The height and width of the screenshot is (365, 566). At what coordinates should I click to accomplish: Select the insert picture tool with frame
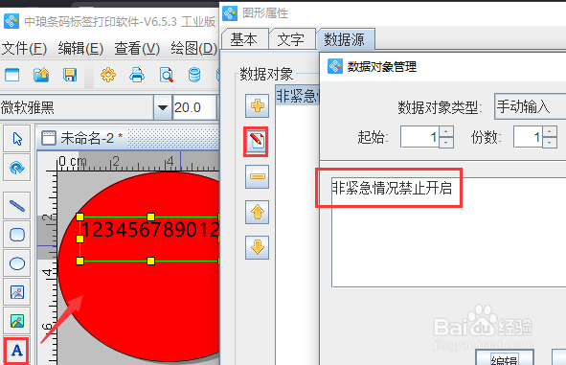17,292
